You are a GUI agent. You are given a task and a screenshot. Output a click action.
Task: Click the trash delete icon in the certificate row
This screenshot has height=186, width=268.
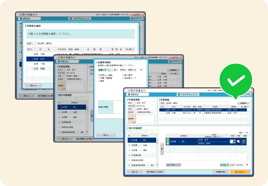pos(244,142)
